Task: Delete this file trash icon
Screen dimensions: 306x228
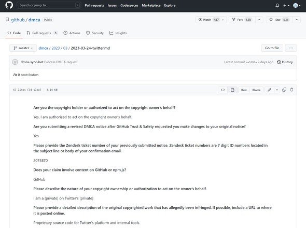Action: pos(292,90)
